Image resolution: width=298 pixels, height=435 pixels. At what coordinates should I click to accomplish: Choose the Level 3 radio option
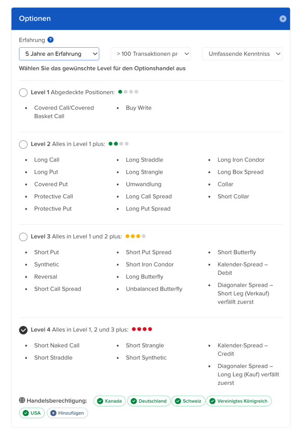(23, 237)
